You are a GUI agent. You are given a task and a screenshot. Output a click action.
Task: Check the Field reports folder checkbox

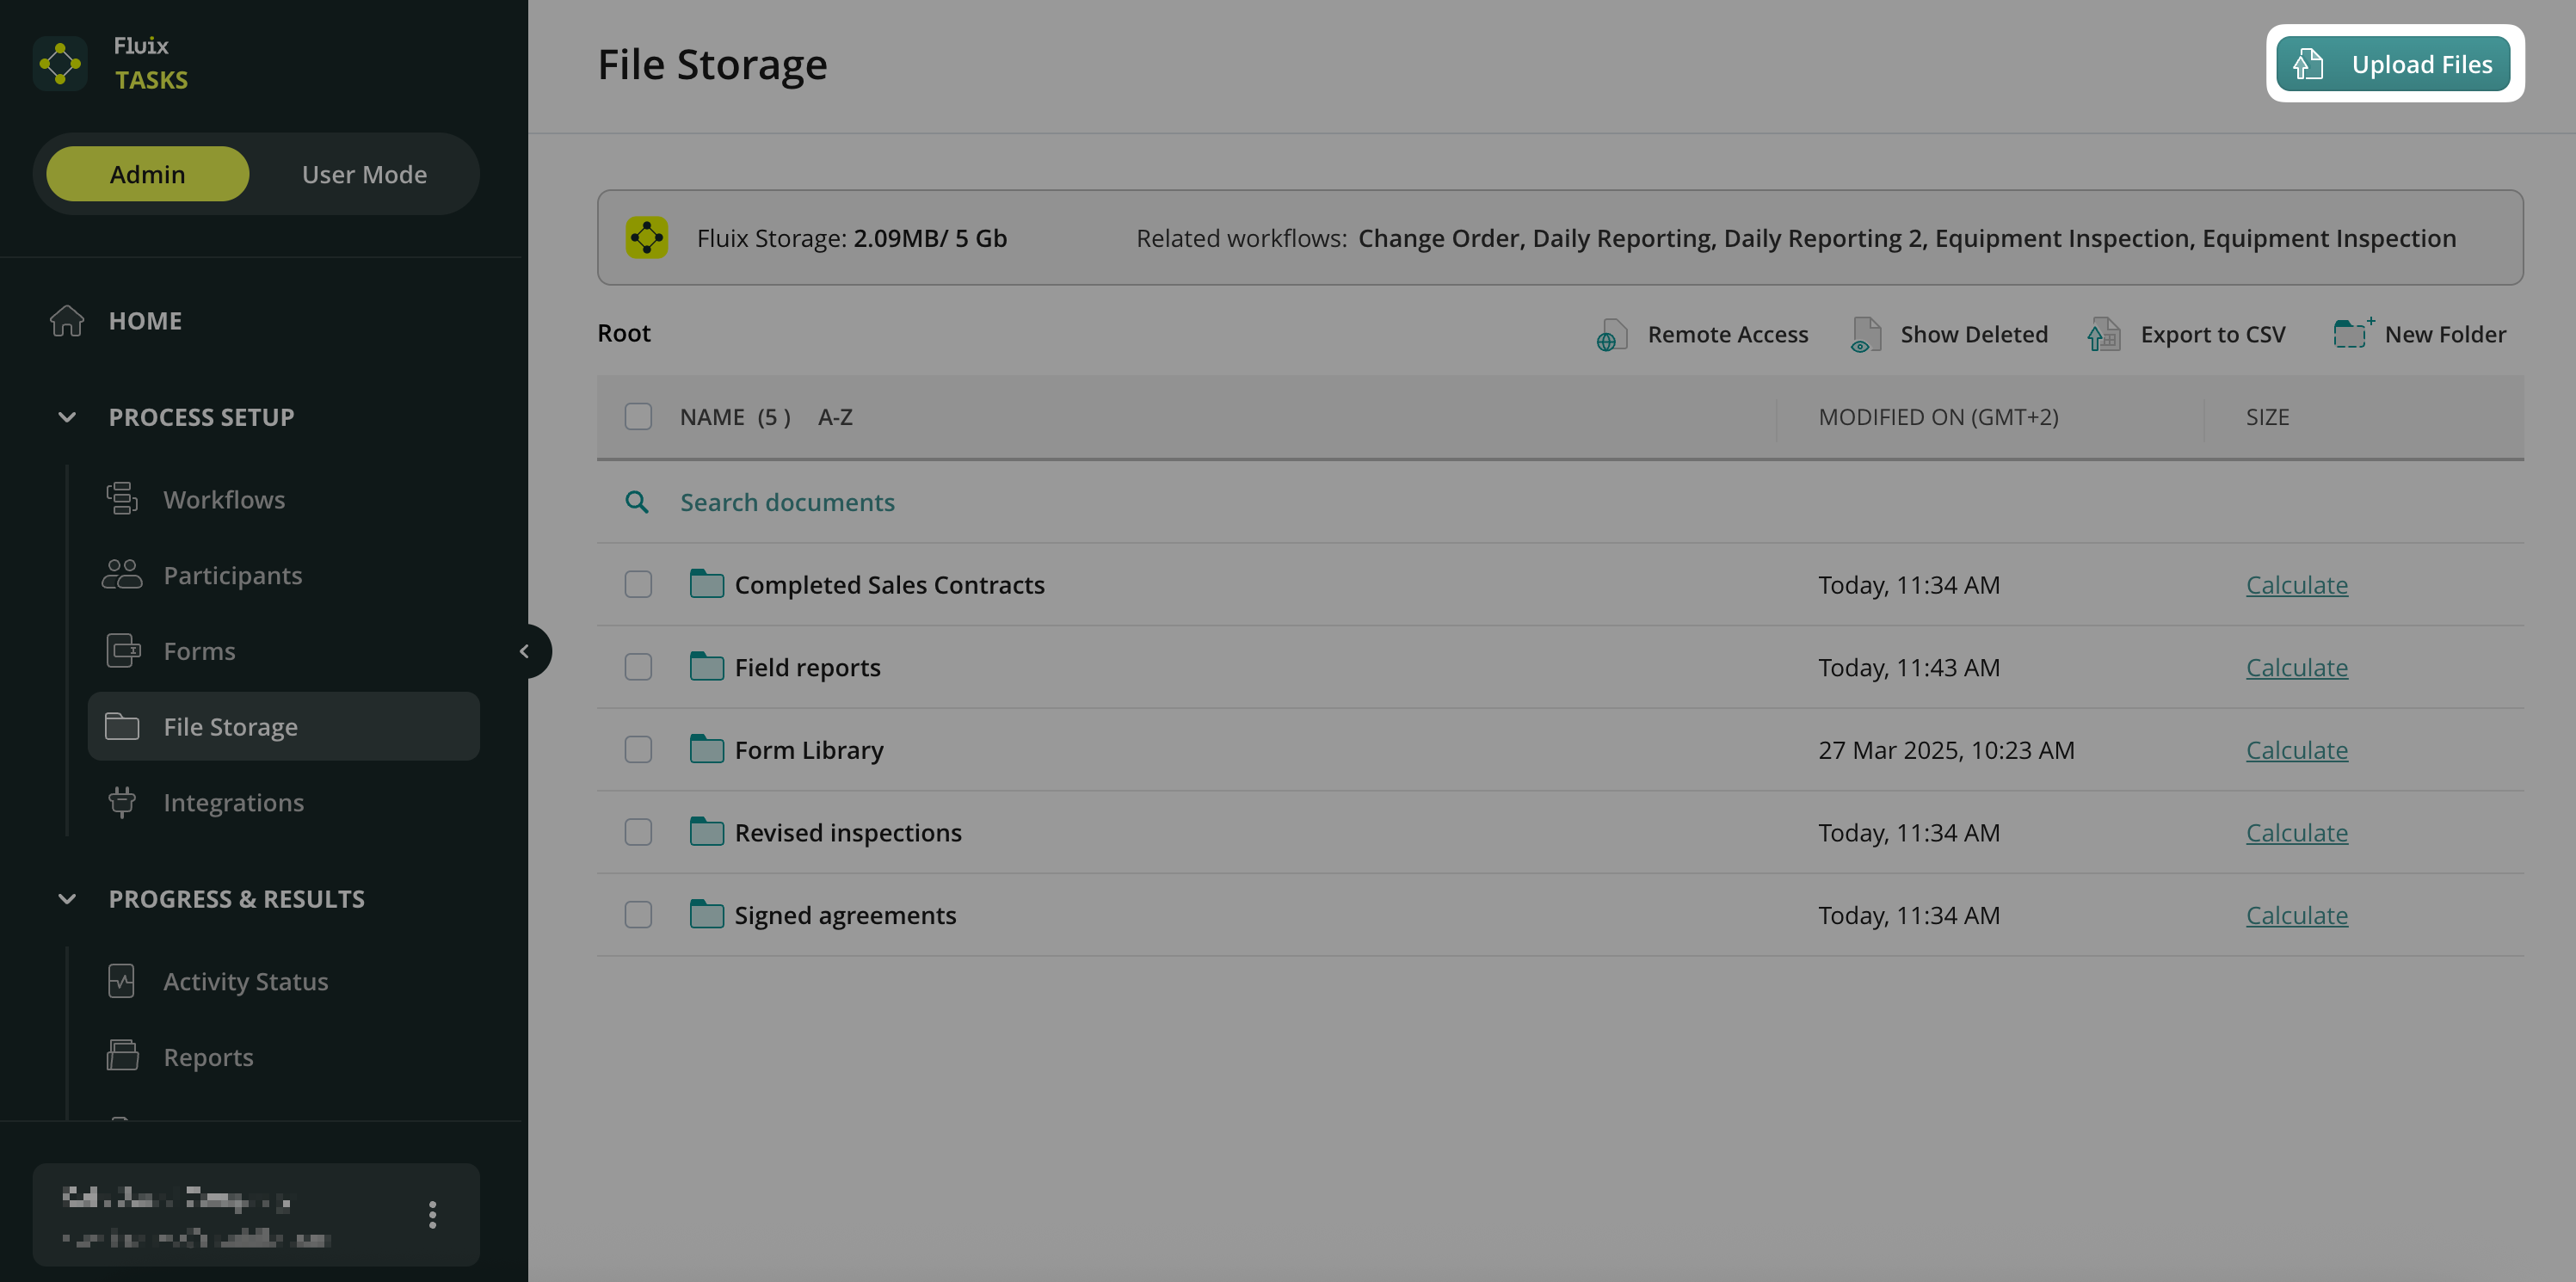coord(638,667)
